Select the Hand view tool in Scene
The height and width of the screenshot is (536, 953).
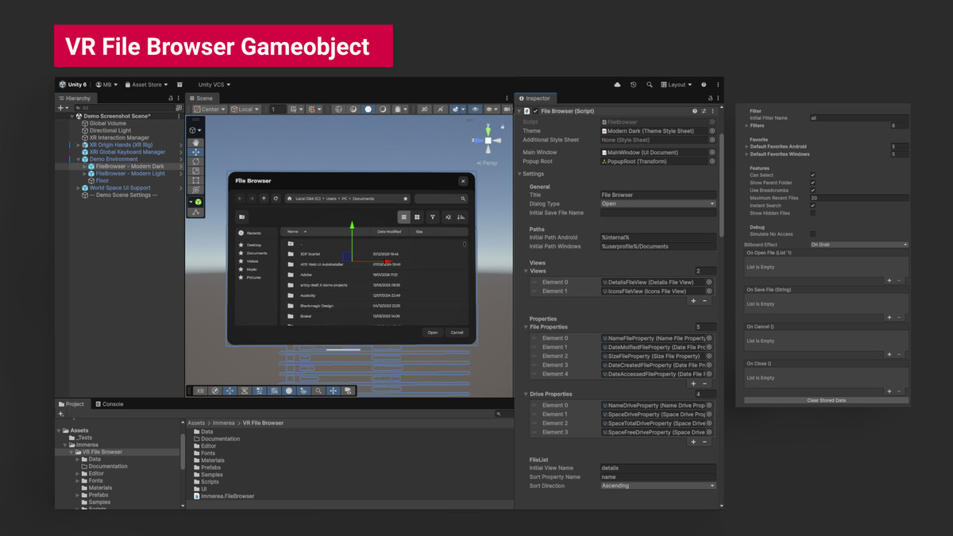pos(196,143)
